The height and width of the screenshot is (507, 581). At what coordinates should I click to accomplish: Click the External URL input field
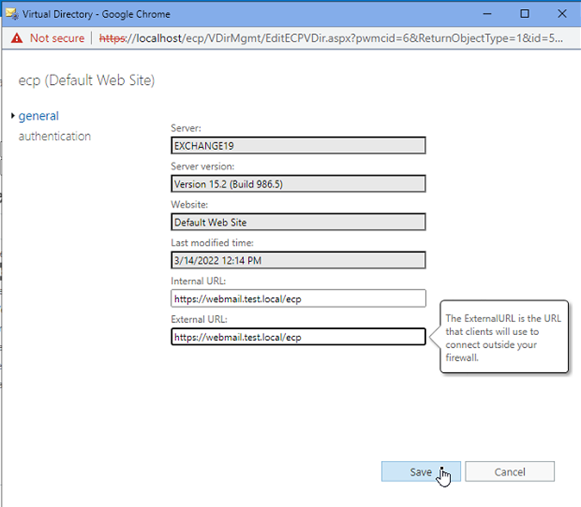click(x=298, y=336)
